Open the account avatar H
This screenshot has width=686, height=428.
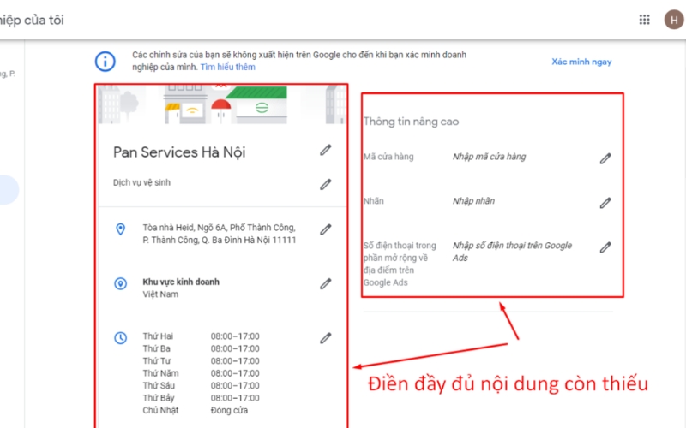pyautogui.click(x=674, y=20)
